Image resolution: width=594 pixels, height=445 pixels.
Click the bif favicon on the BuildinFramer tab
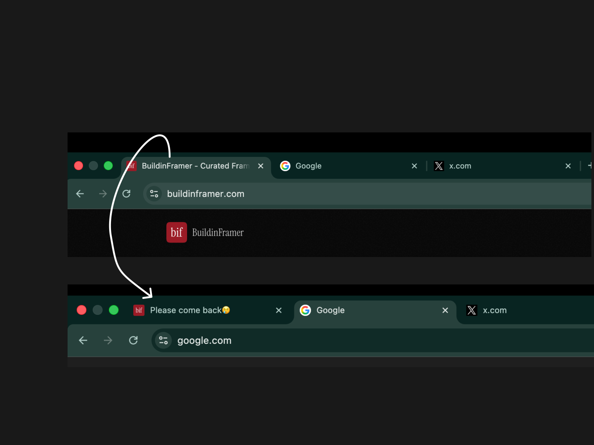[x=131, y=166]
